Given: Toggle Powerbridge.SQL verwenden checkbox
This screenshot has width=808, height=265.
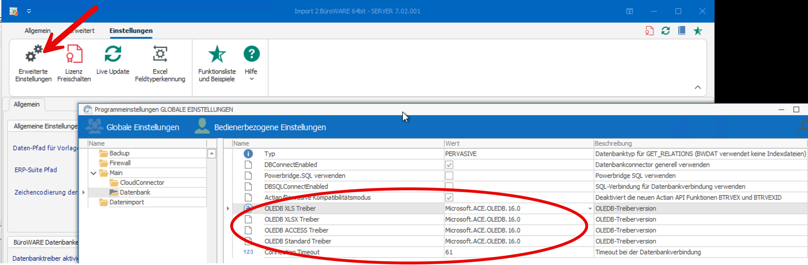Looking at the screenshot, I should click(x=449, y=175).
